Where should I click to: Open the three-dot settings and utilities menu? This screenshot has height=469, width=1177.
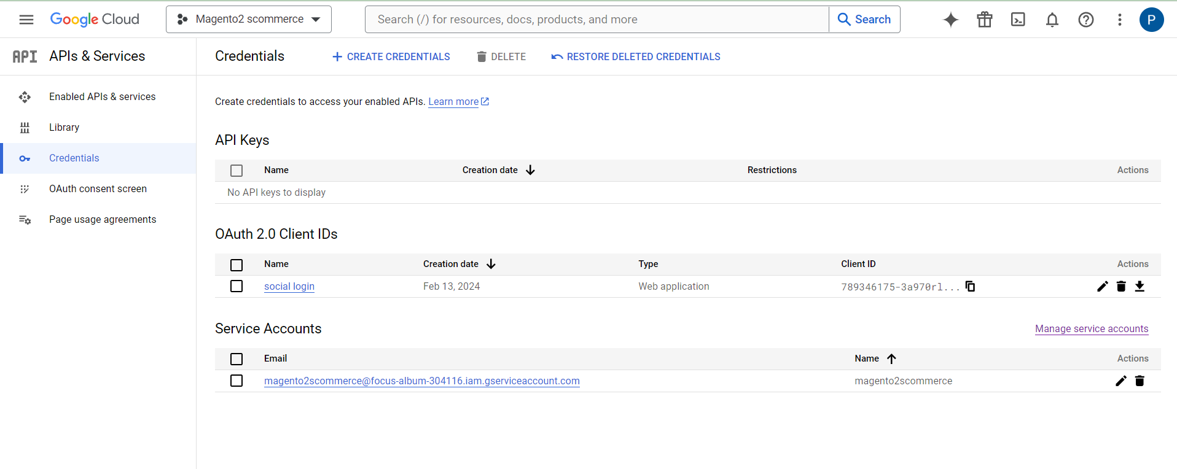[1119, 20]
